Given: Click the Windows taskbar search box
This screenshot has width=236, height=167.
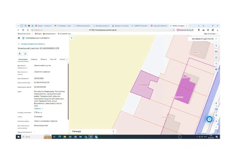Looking at the screenshot, I should (36, 137).
